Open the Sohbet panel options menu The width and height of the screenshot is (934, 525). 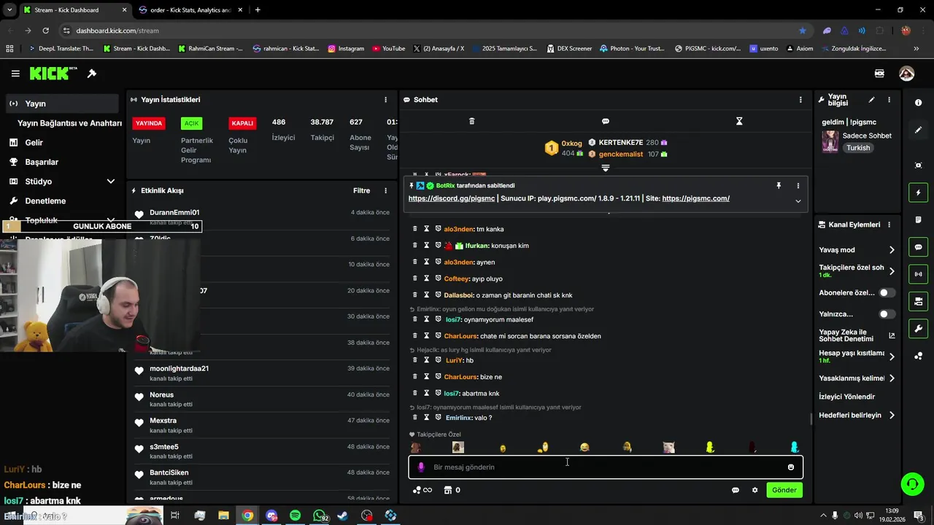tap(800, 100)
